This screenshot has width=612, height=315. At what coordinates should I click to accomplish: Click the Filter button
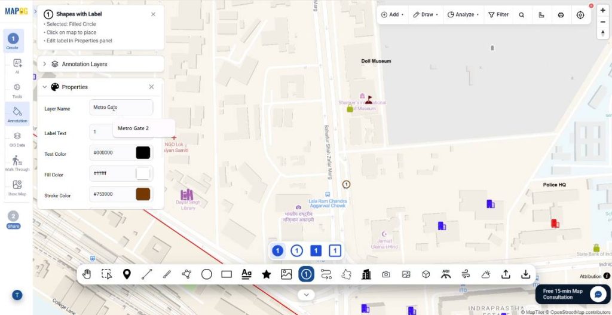498,14
